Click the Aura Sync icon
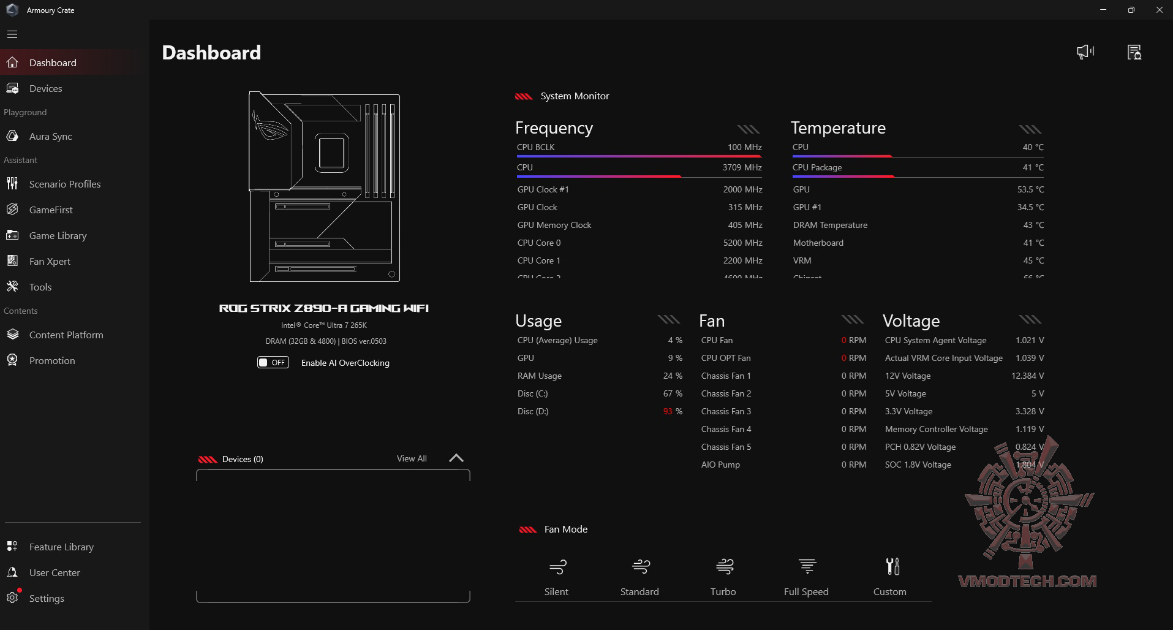 click(x=12, y=136)
